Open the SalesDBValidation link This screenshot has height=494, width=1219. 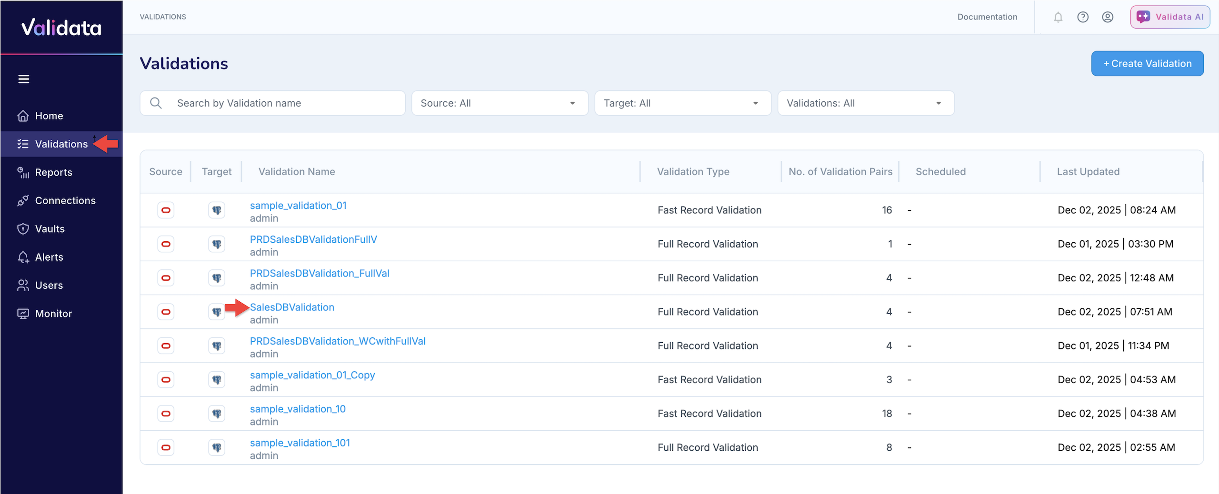pyautogui.click(x=292, y=307)
